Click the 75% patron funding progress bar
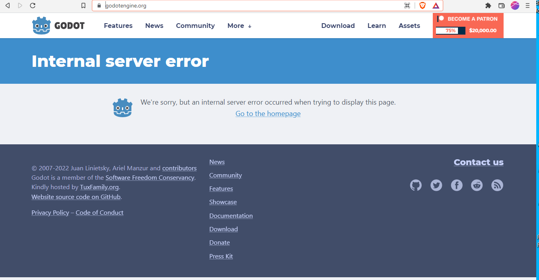Screen dimensions: 539x280 (450, 30)
